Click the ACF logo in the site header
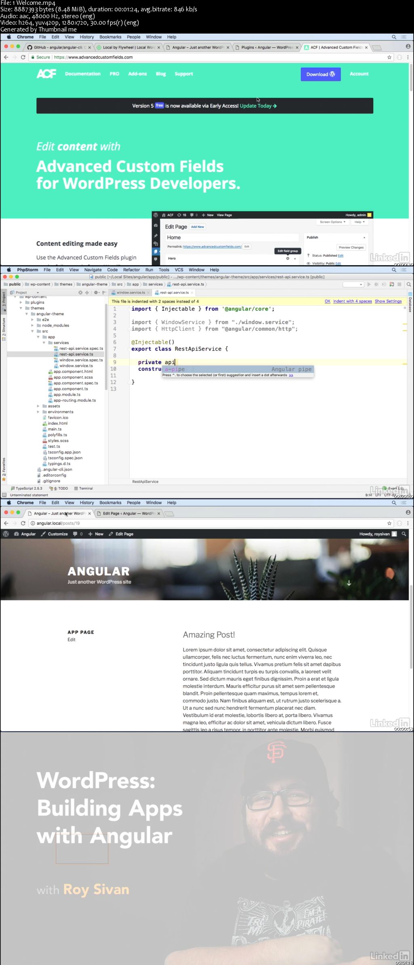This screenshot has width=414, height=965. click(46, 74)
